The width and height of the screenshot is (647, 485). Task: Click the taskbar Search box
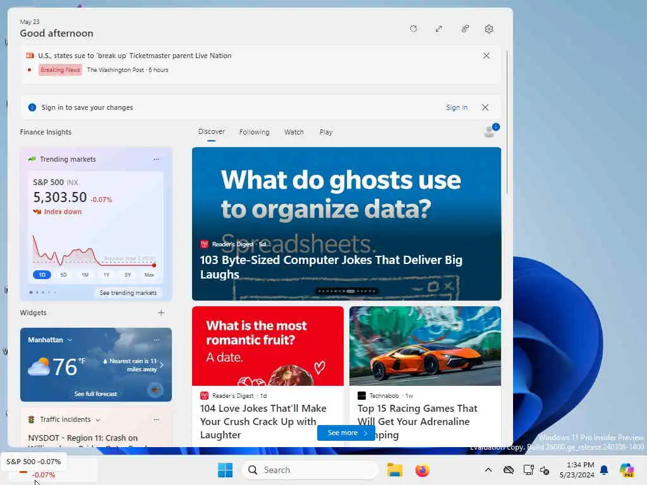coord(310,470)
